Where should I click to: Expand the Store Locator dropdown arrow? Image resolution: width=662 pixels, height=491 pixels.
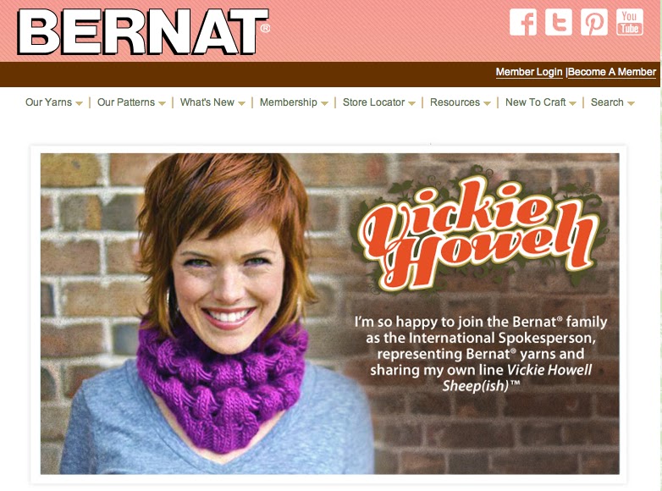click(412, 103)
